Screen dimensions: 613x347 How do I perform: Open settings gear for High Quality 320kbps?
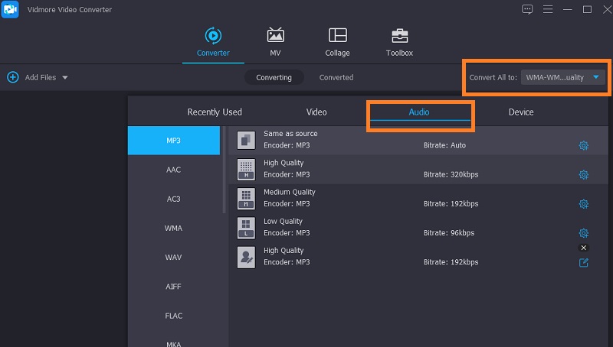pyautogui.click(x=583, y=175)
